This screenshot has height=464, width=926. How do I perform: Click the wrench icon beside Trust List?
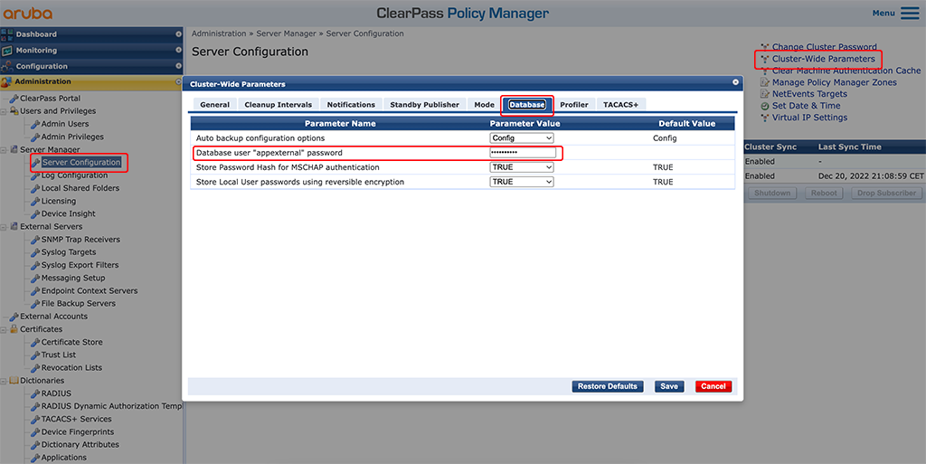tap(35, 355)
